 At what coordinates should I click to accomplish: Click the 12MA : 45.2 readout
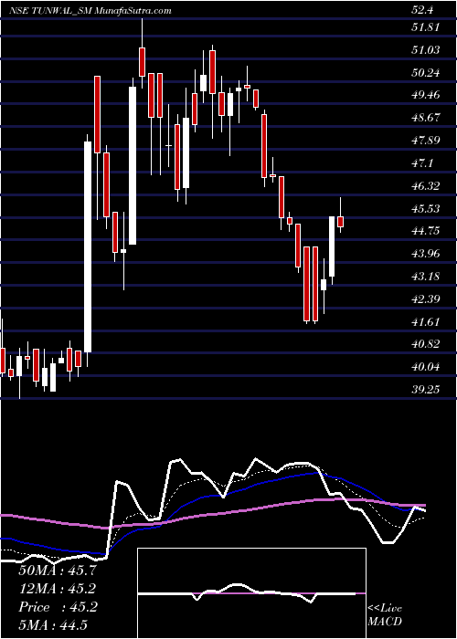point(58,589)
